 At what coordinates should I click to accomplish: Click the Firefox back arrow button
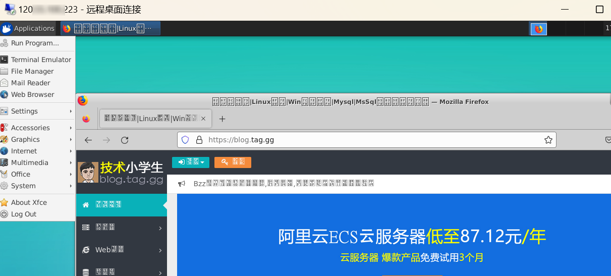pyautogui.click(x=88, y=140)
